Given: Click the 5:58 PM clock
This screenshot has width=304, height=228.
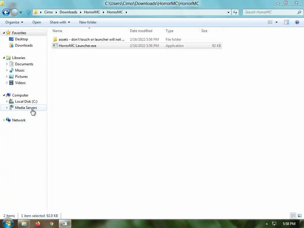Looking at the screenshot, I should (289, 224).
